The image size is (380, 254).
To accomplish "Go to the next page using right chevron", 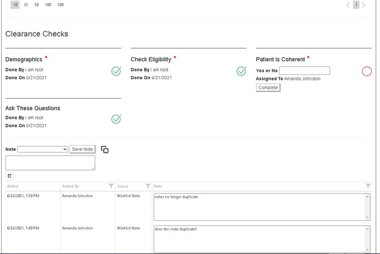I will (x=363, y=5).
